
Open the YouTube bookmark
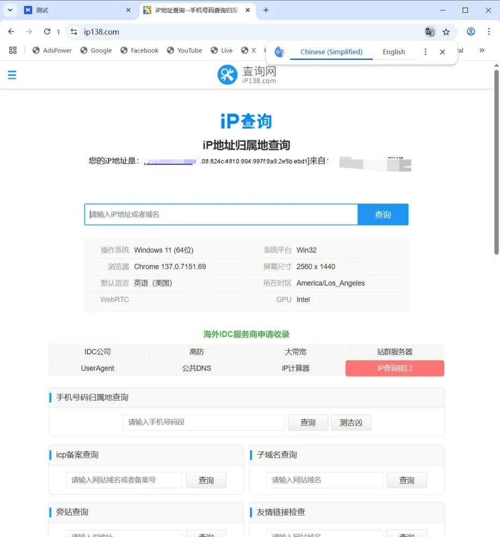pyautogui.click(x=185, y=50)
